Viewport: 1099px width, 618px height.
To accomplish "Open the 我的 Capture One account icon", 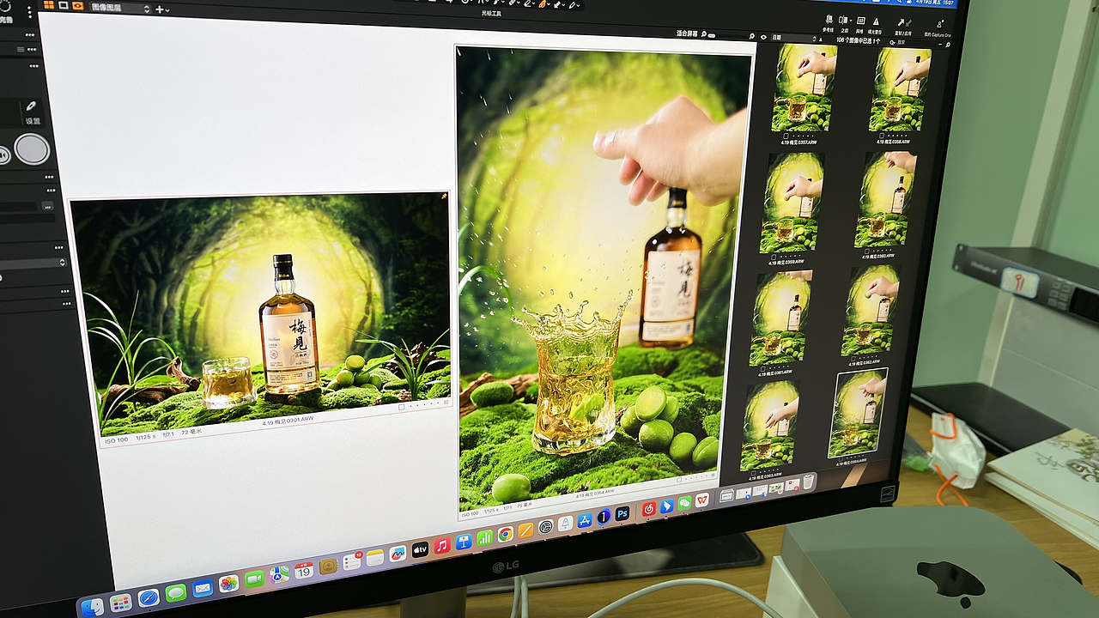I will [940, 23].
